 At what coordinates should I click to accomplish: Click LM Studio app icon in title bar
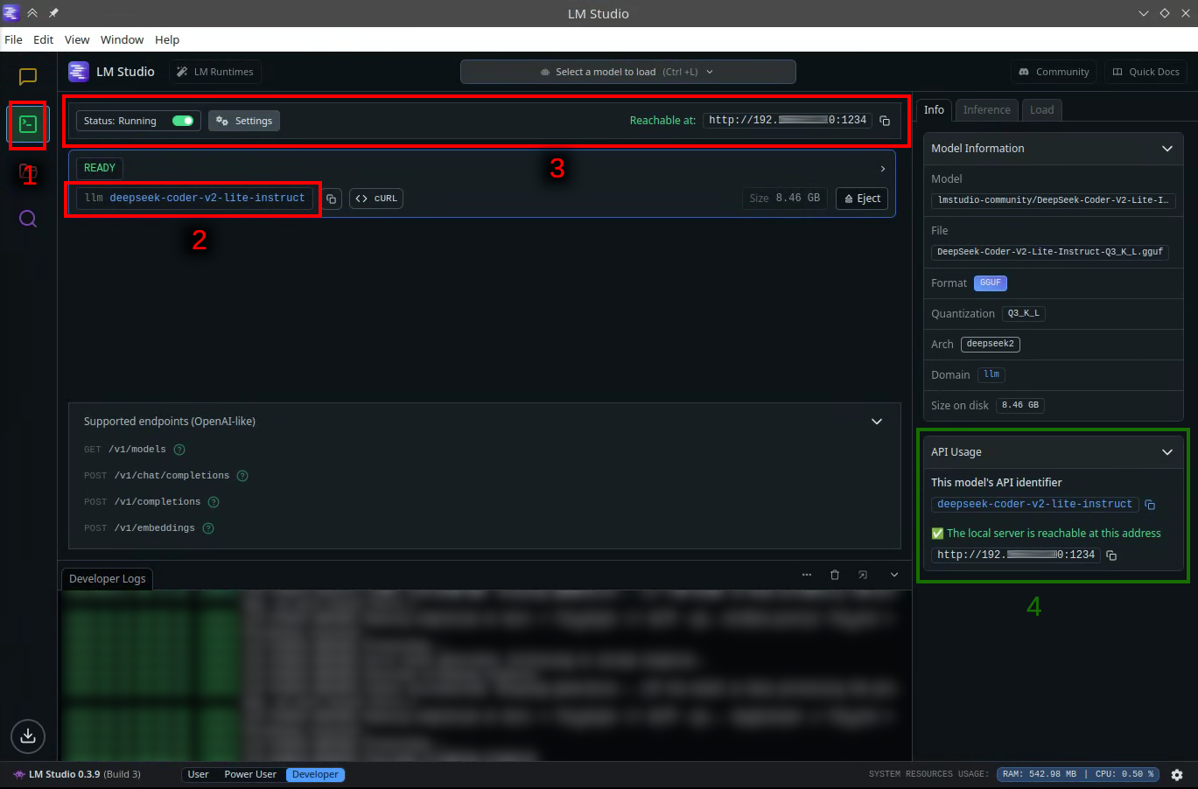point(11,13)
